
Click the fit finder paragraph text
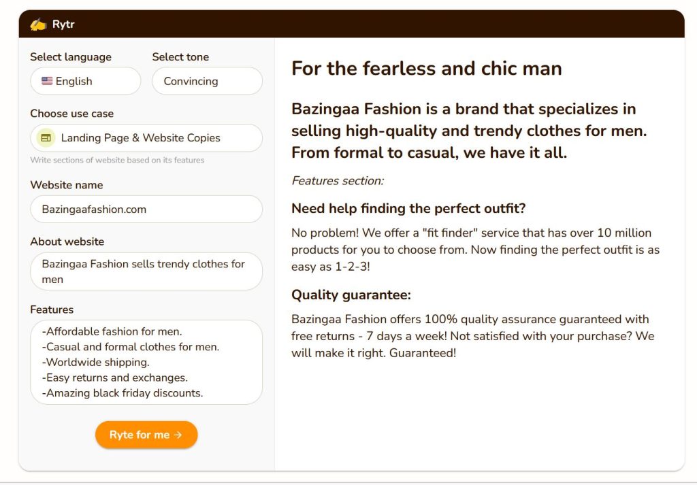tap(476, 250)
